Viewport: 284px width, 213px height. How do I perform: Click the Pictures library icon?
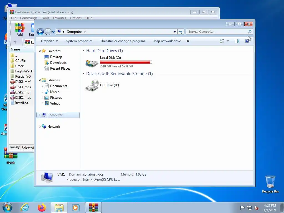pyautogui.click(x=47, y=98)
